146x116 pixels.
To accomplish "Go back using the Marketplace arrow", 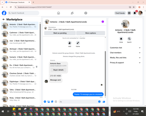I will [x=4, y=19].
